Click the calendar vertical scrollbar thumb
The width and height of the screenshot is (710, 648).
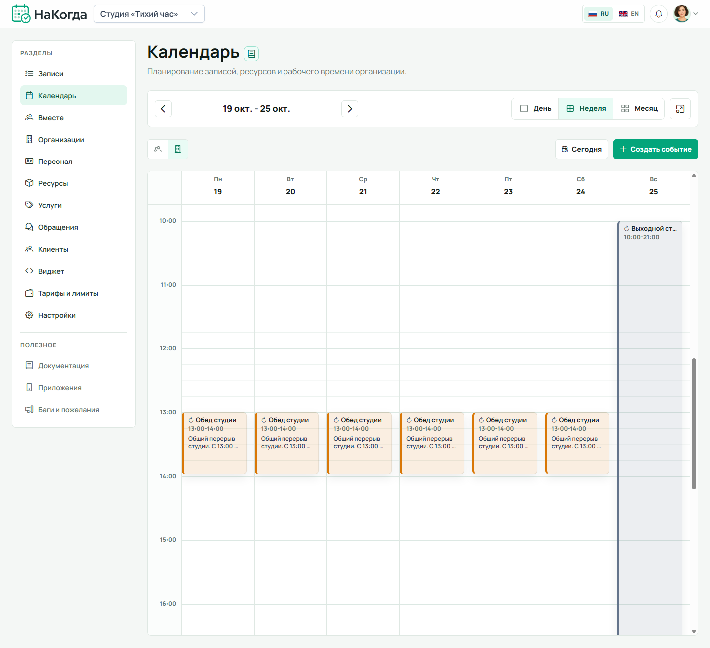tap(694, 424)
